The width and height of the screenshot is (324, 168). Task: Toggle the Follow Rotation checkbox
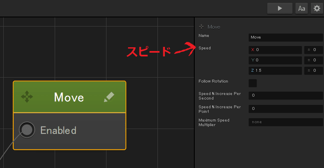[252, 83]
